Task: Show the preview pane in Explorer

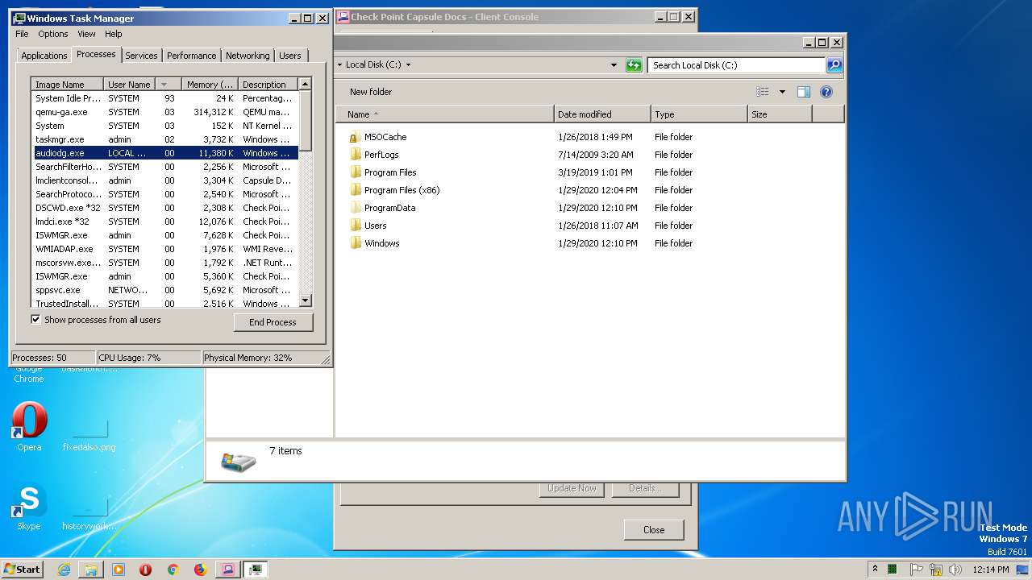Action: pyautogui.click(x=804, y=92)
